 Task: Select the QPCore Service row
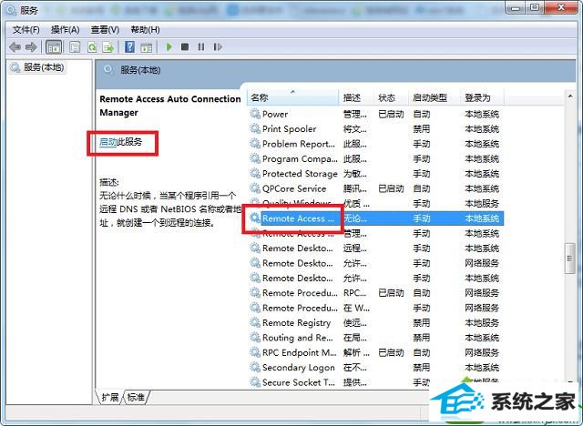point(375,188)
